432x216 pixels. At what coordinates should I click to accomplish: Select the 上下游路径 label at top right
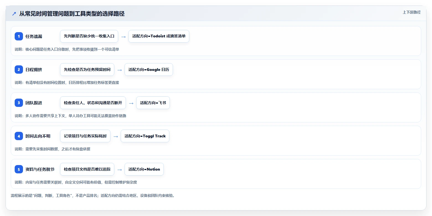coord(412,12)
